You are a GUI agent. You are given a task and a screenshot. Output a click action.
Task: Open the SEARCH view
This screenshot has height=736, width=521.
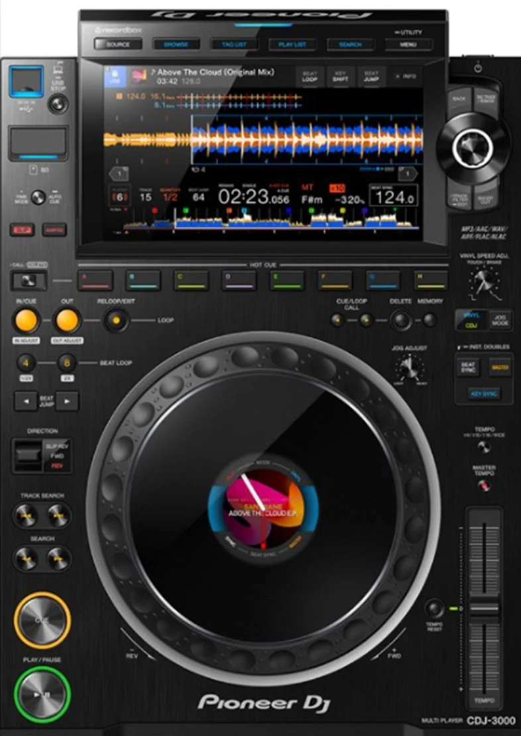pyautogui.click(x=350, y=44)
